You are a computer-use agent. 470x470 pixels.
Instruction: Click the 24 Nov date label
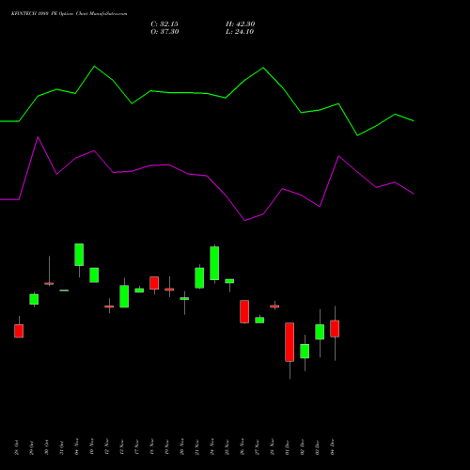point(212,446)
